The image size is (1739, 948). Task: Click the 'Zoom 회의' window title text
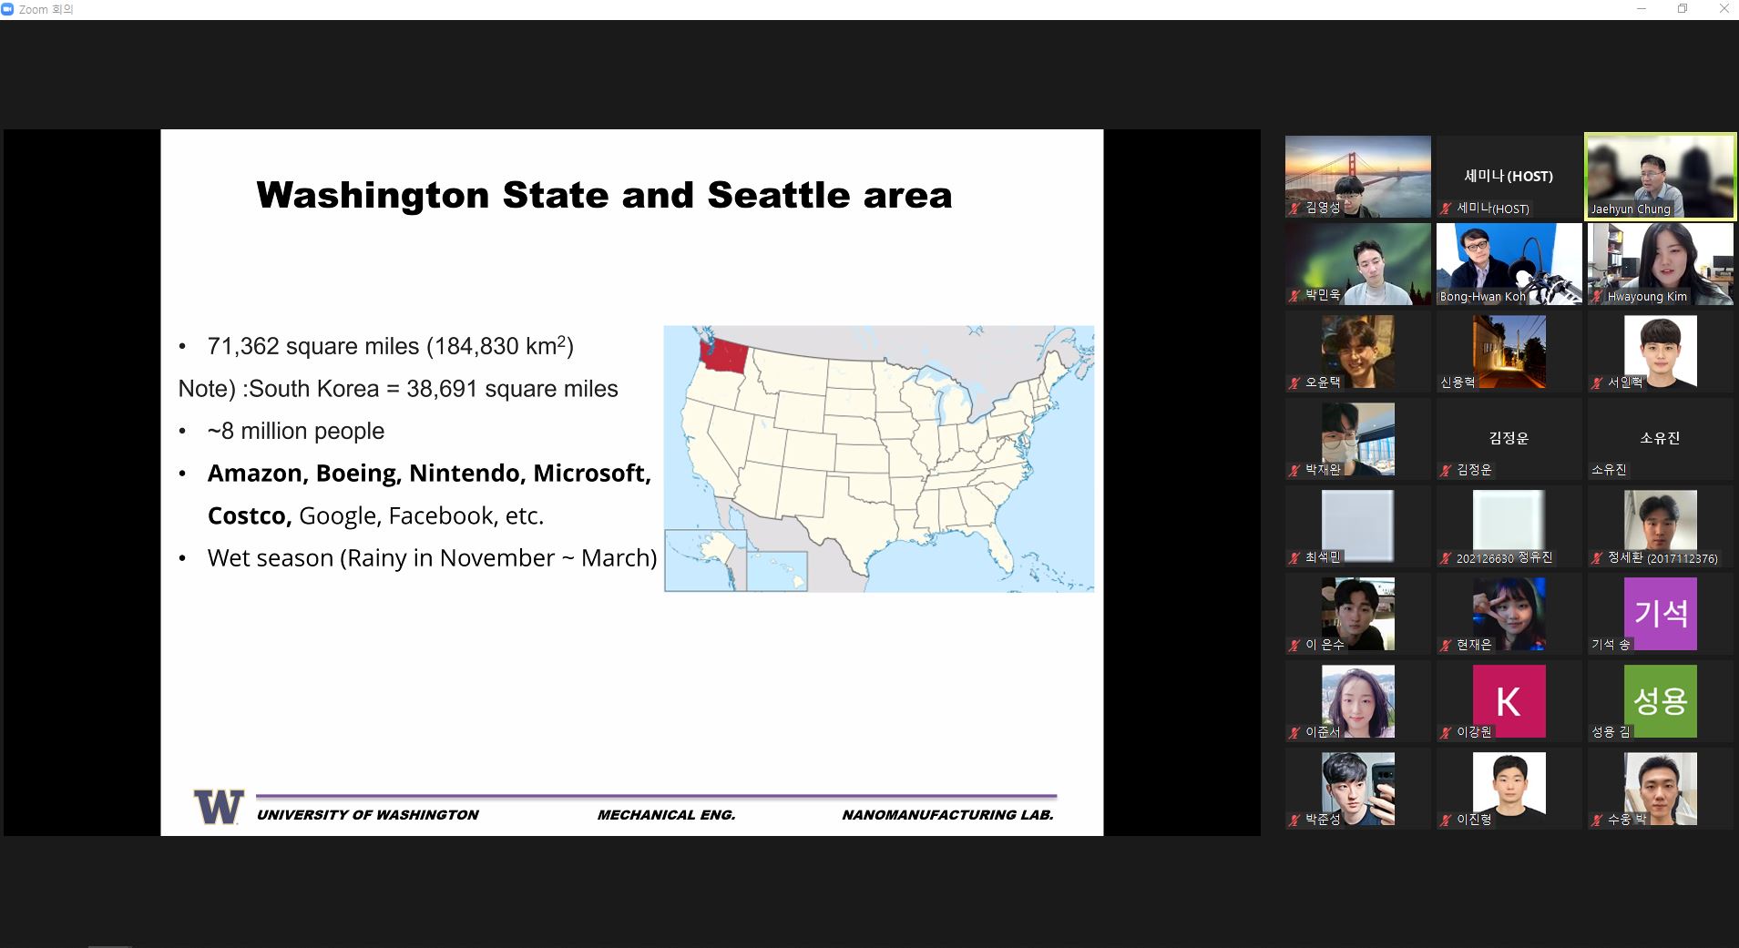46,9
